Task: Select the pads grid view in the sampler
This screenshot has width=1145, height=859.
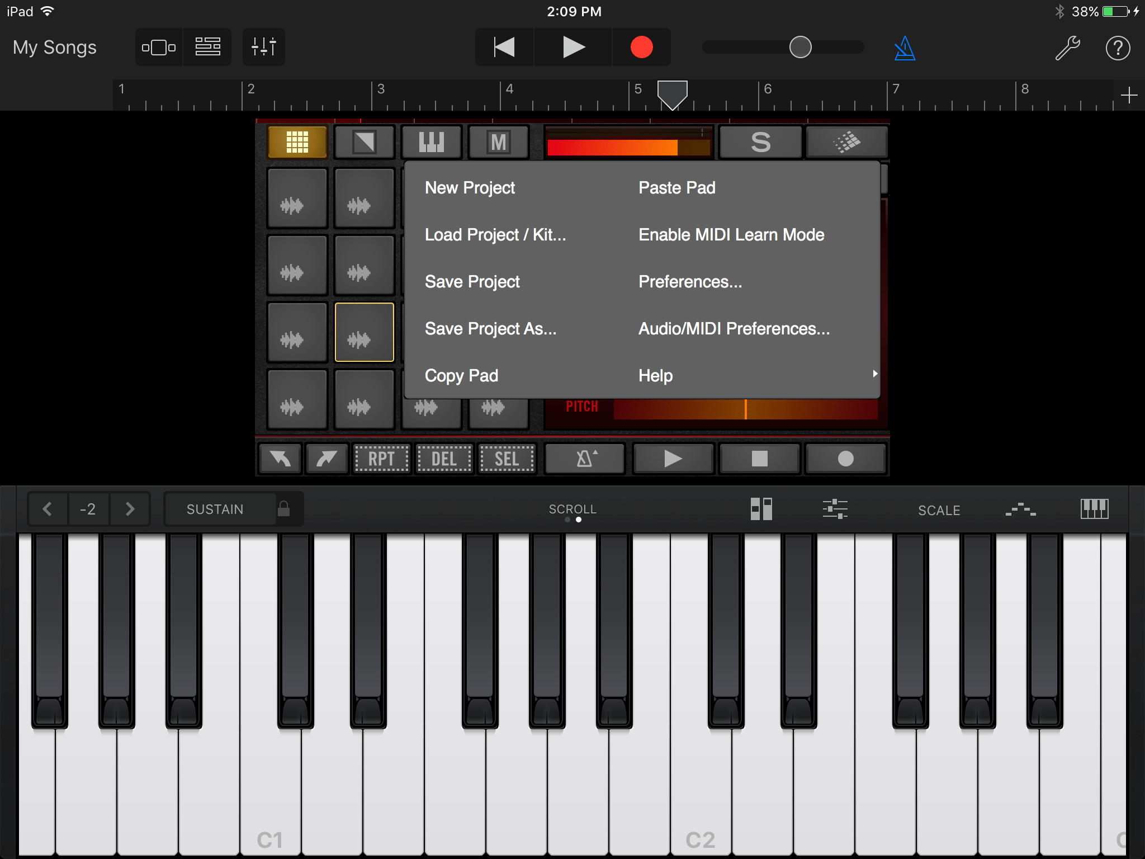Action: coord(297,142)
